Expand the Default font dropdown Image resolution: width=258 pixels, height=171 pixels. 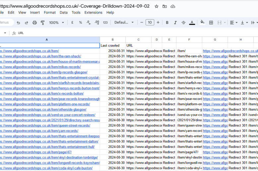point(124,22)
